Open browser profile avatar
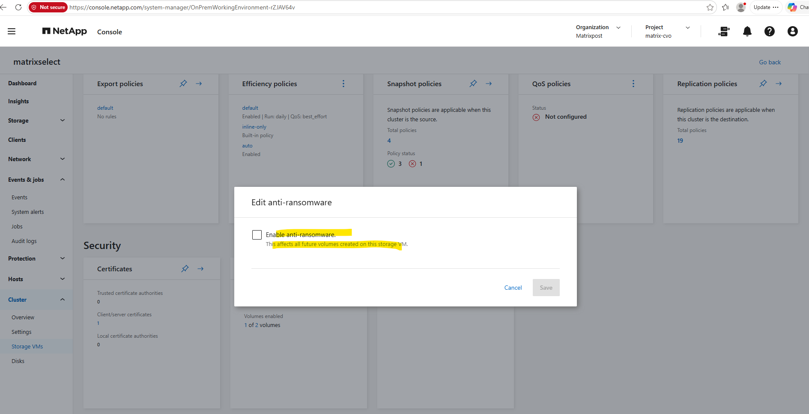This screenshot has width=809, height=414. [x=741, y=7]
